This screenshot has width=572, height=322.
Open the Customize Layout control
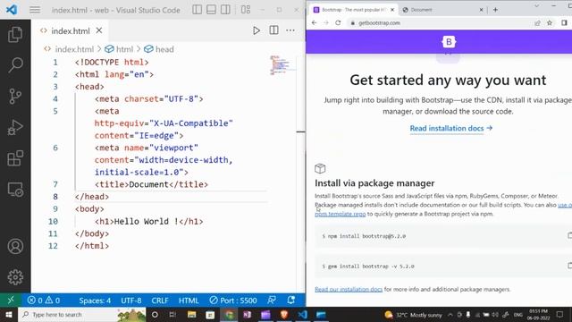[x=246, y=10]
